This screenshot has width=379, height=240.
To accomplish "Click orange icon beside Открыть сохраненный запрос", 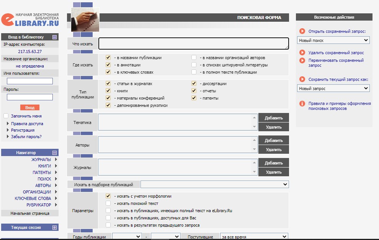I will pyautogui.click(x=302, y=31).
